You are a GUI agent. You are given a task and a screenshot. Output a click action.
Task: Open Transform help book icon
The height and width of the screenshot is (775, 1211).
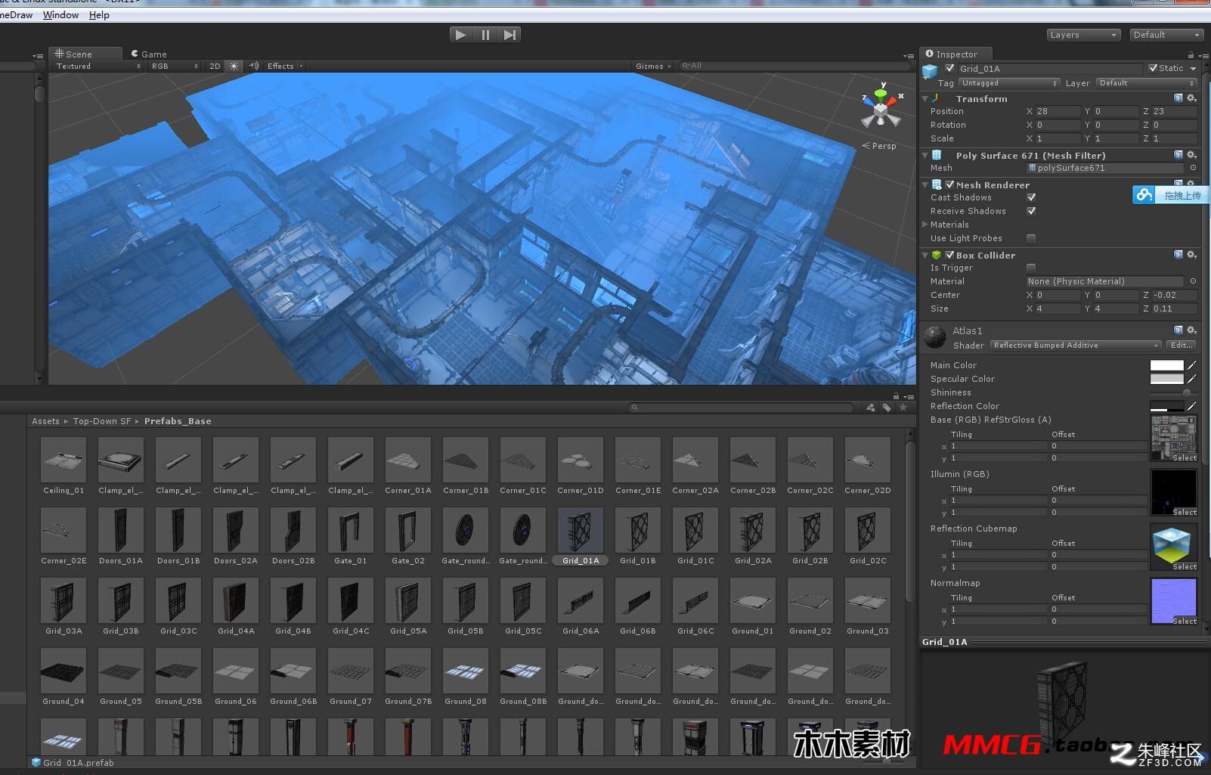click(1178, 98)
